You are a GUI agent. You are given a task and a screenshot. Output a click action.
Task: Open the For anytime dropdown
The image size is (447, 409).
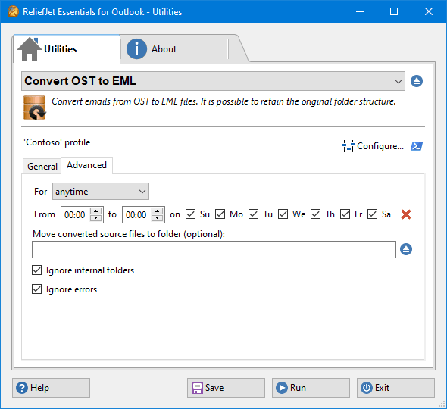coord(101,192)
